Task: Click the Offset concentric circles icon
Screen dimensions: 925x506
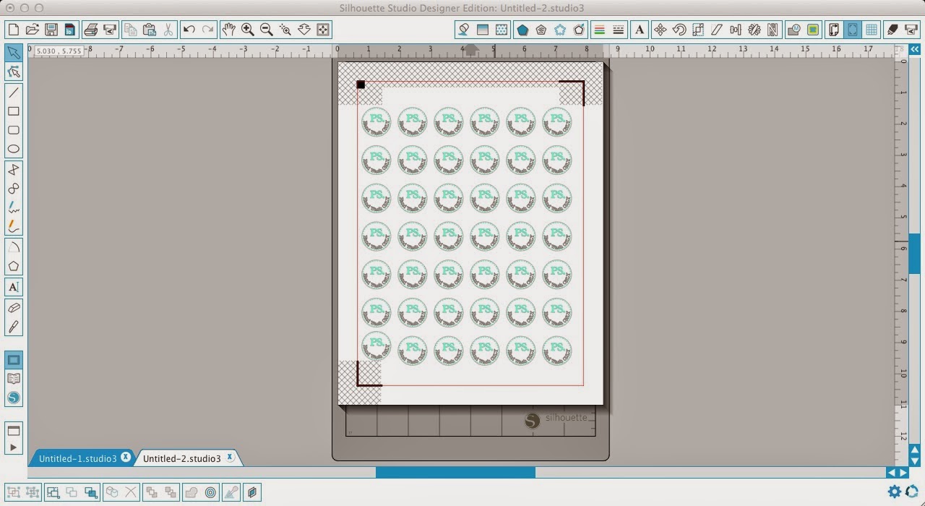Action: click(x=210, y=492)
